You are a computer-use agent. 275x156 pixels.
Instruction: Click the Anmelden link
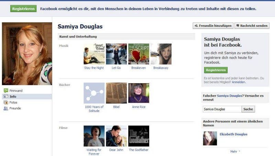(x=238, y=82)
